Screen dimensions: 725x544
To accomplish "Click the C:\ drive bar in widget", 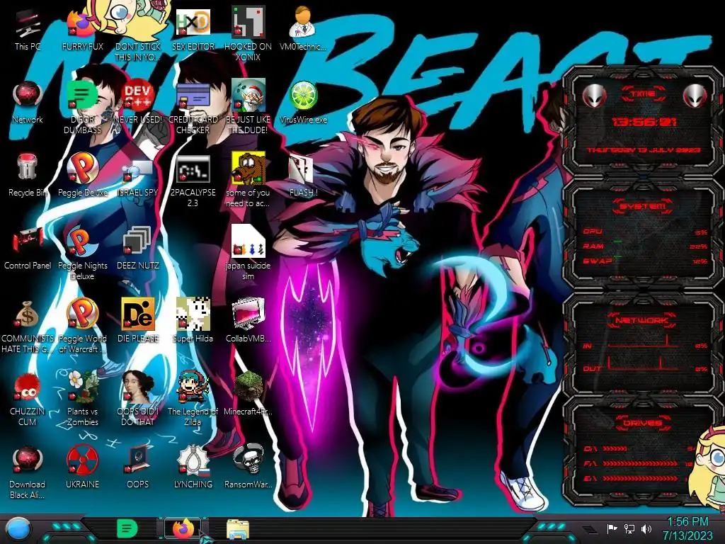I will [x=639, y=448].
